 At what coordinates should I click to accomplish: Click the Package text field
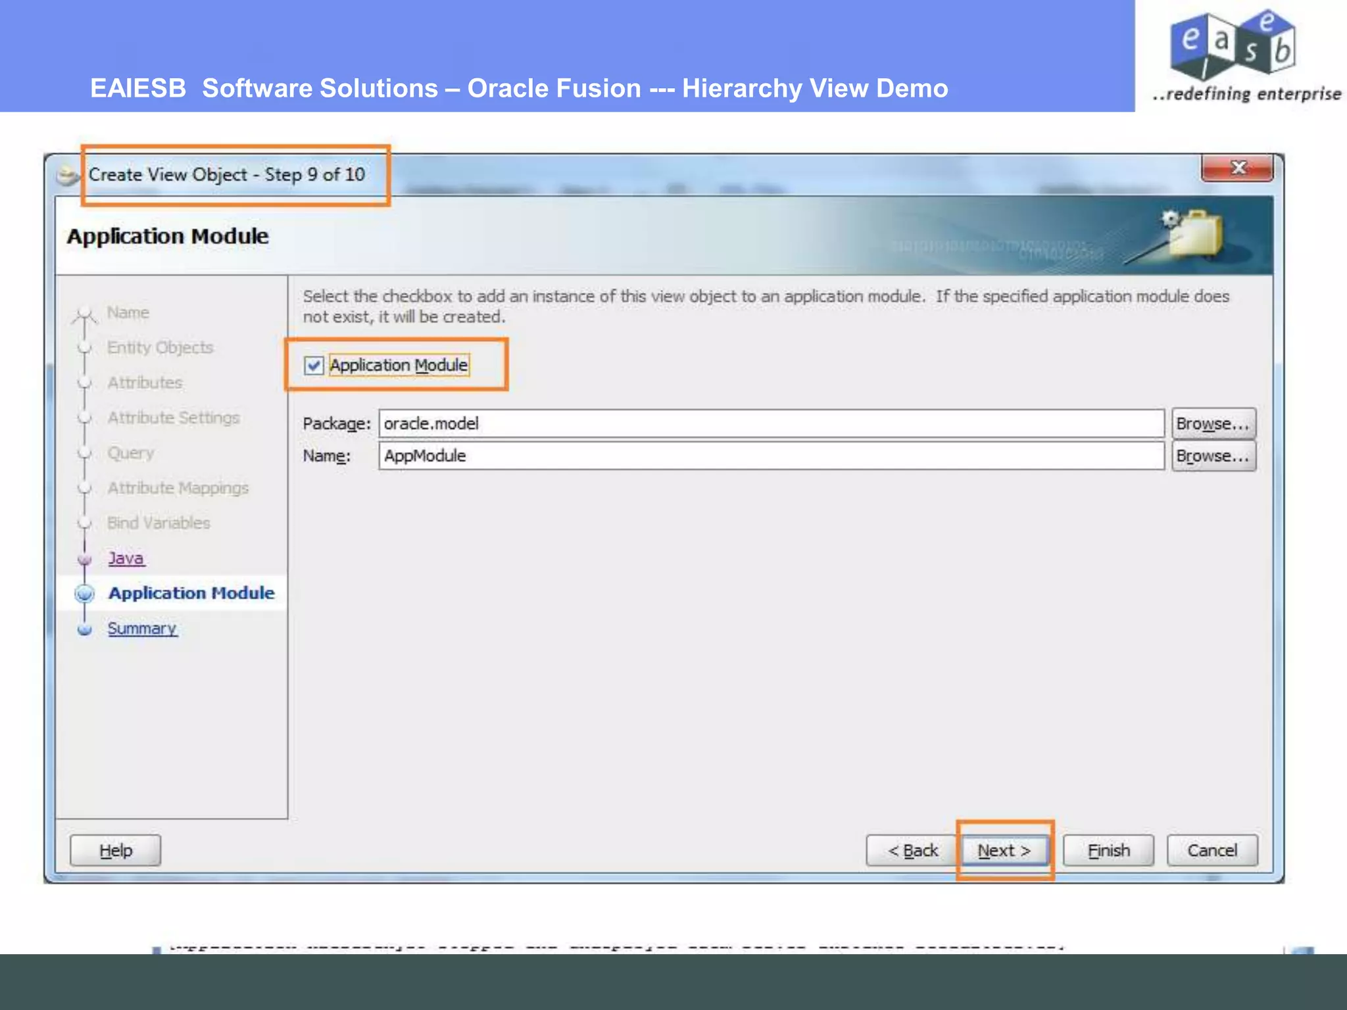point(771,423)
